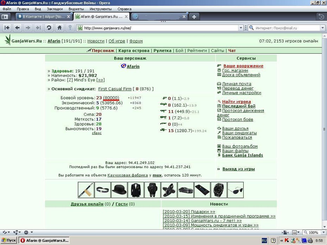This screenshot has height=245, width=327.
Task: Open the Об игре link
Action: coord(117,41)
